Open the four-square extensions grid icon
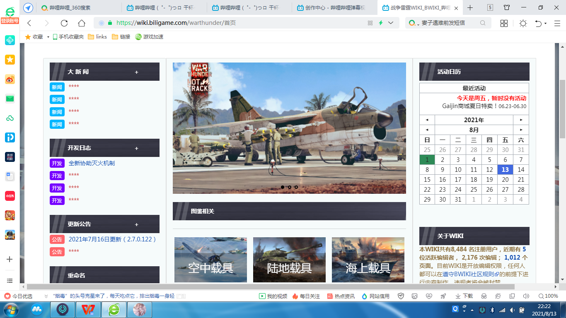The image size is (566, 318). point(504,23)
